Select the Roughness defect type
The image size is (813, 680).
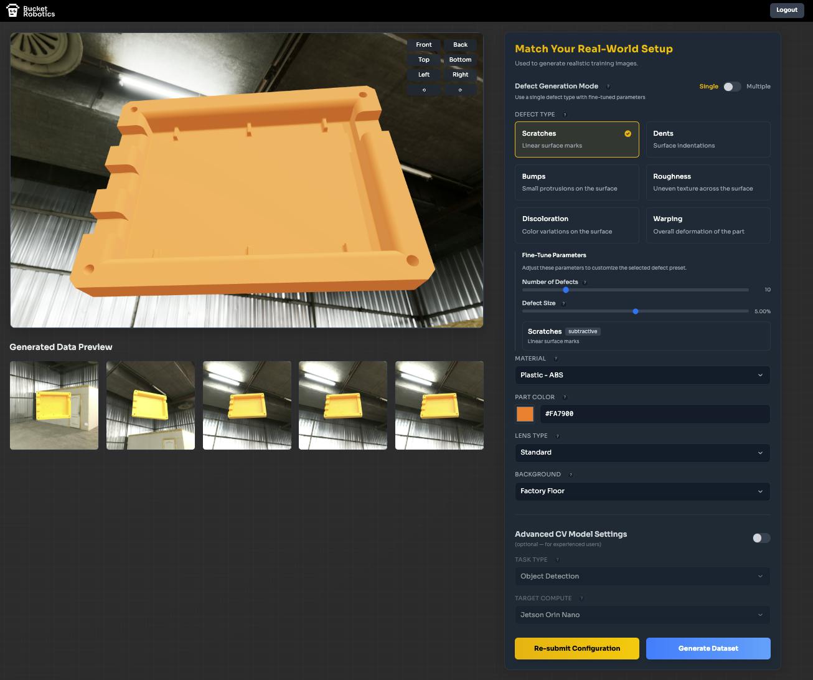708,182
